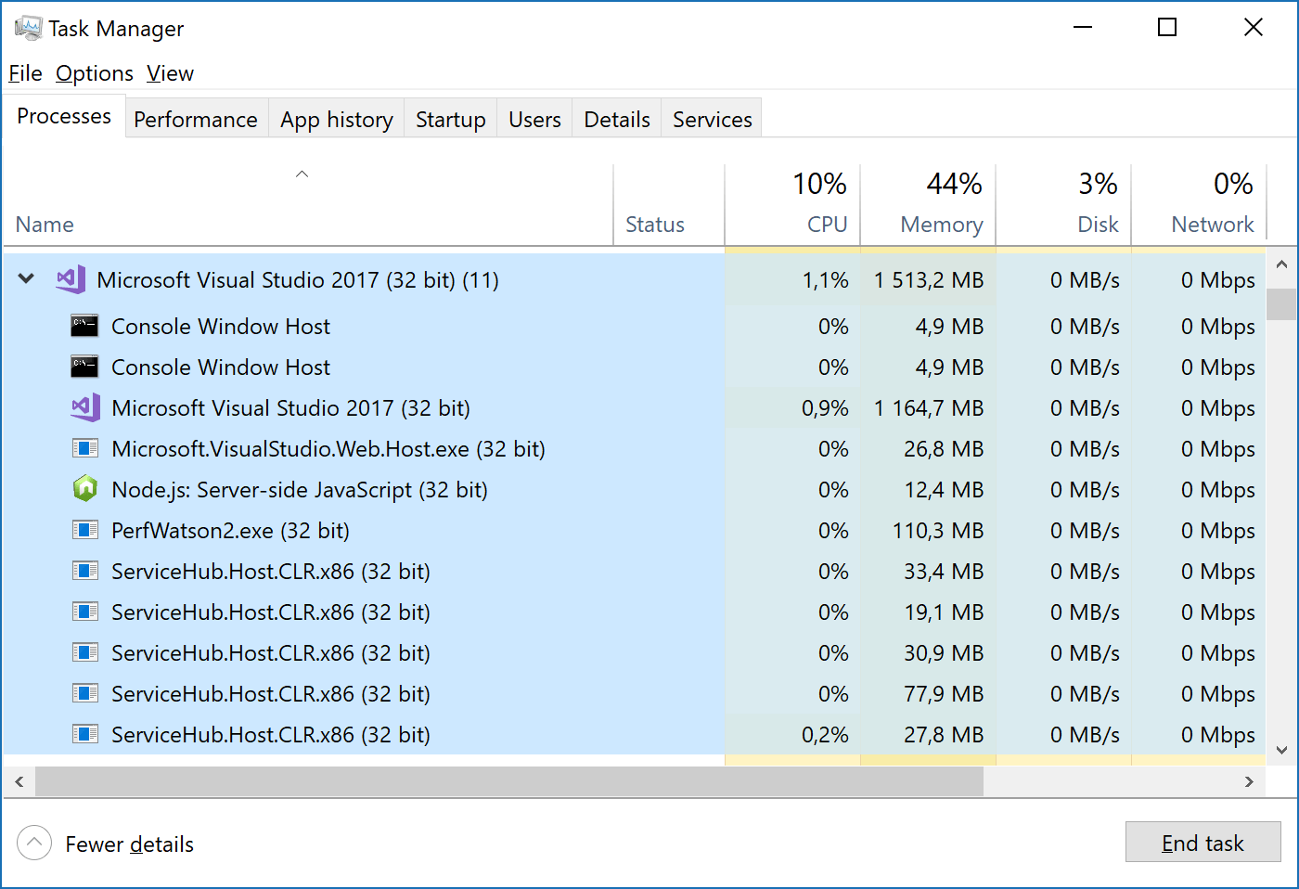Switch to the Users tab
This screenshot has width=1299, height=889.
[x=534, y=119]
